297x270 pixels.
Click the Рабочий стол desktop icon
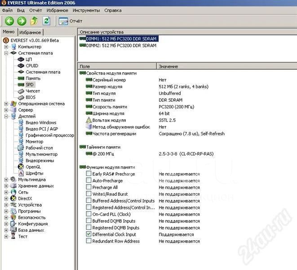21,148
